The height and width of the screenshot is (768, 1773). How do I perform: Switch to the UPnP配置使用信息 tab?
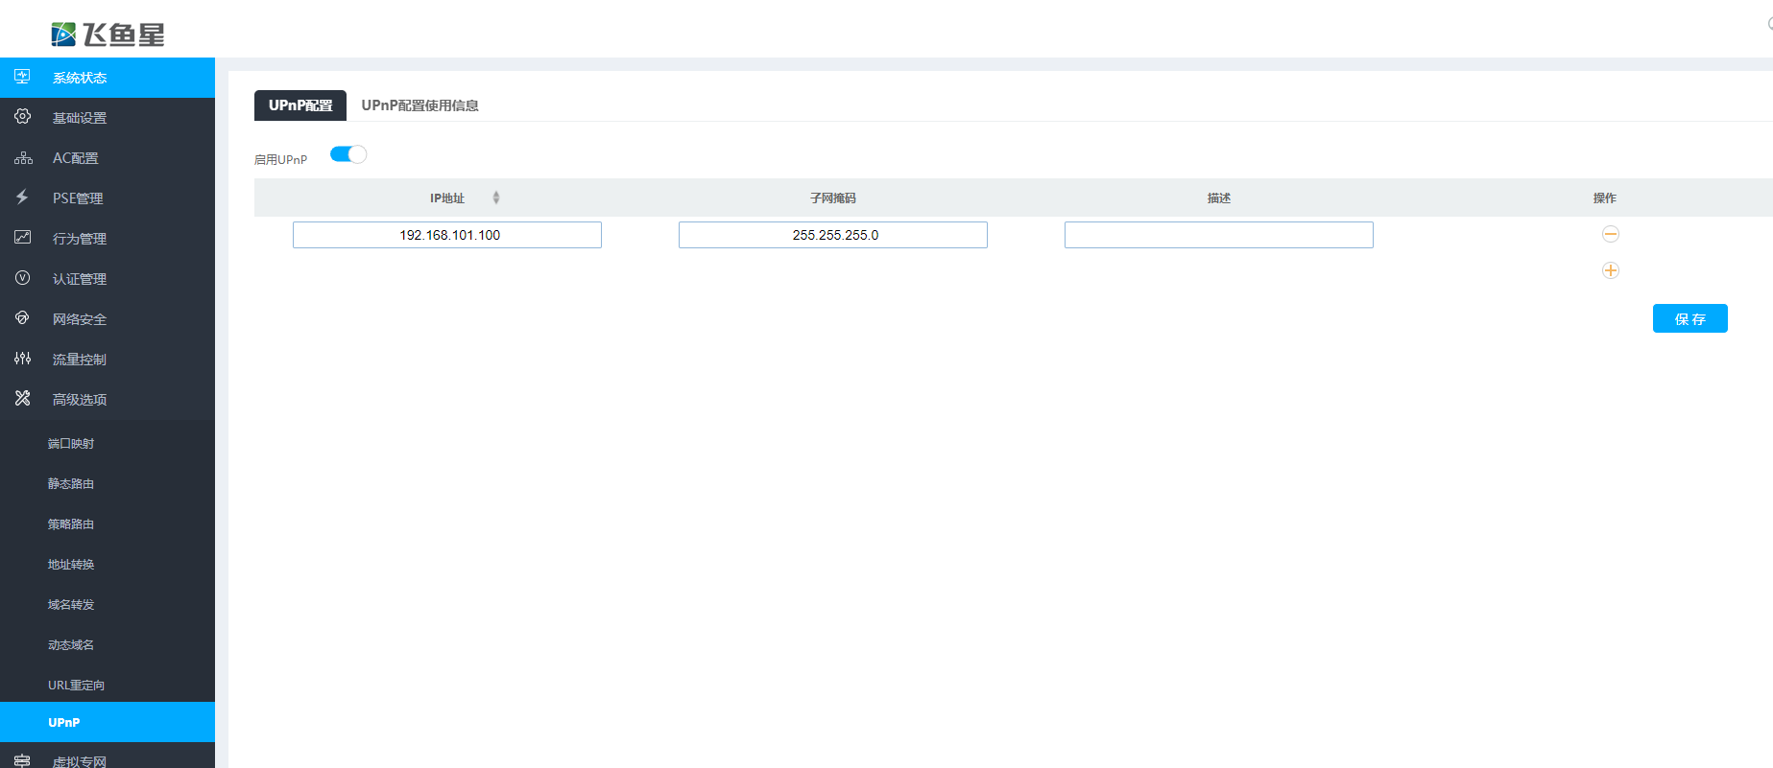[x=419, y=105]
